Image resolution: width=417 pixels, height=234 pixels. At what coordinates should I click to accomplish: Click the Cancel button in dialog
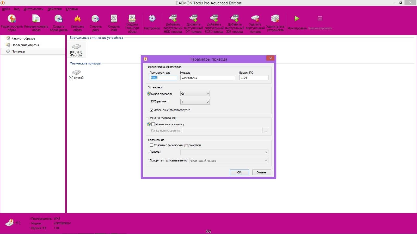[261, 172]
